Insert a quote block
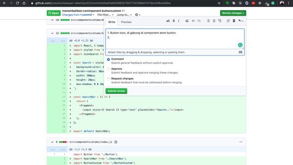293x165 pixels. tap(187, 21)
